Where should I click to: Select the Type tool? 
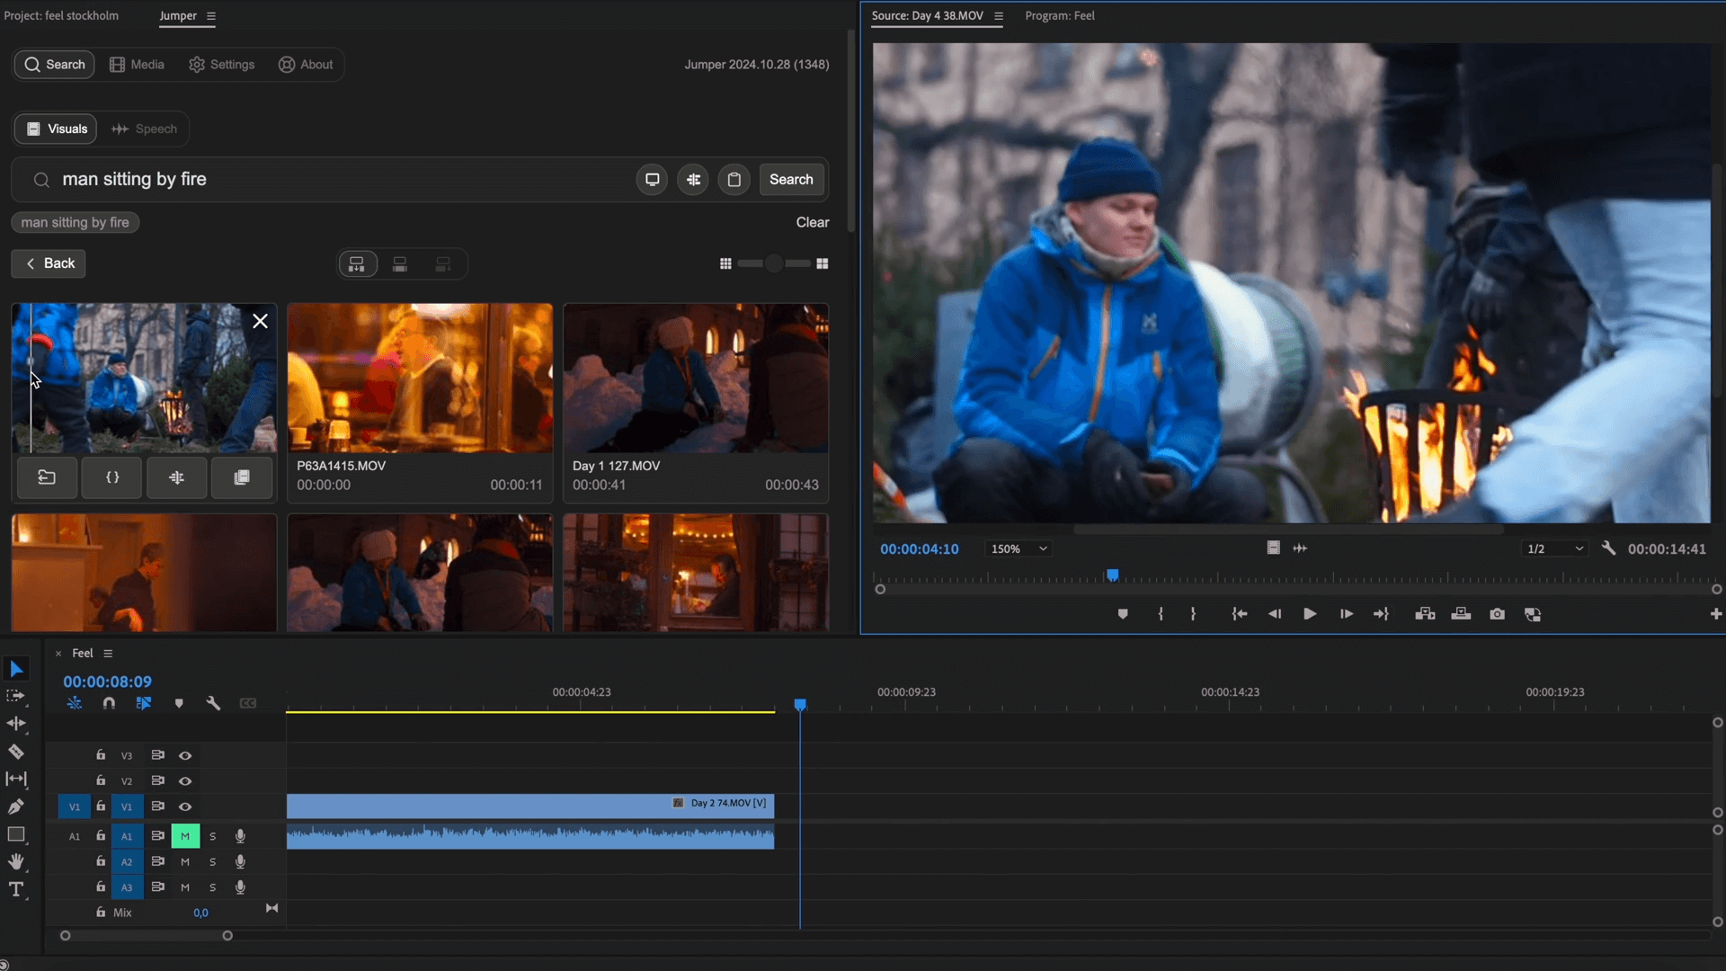point(16,890)
